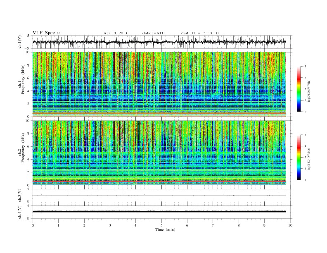This screenshot has height=253, width=327.
Task: Click the time axis tick label "1"
Action: click(59, 225)
